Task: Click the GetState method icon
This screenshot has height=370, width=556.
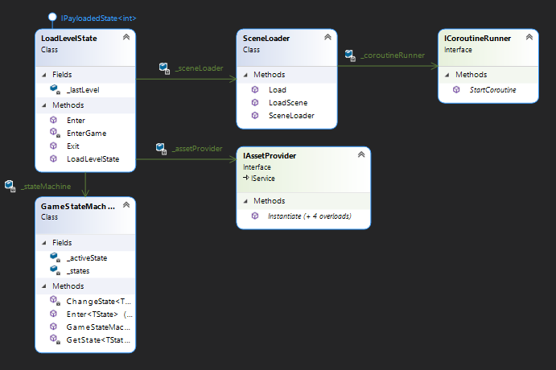Action: (55, 339)
